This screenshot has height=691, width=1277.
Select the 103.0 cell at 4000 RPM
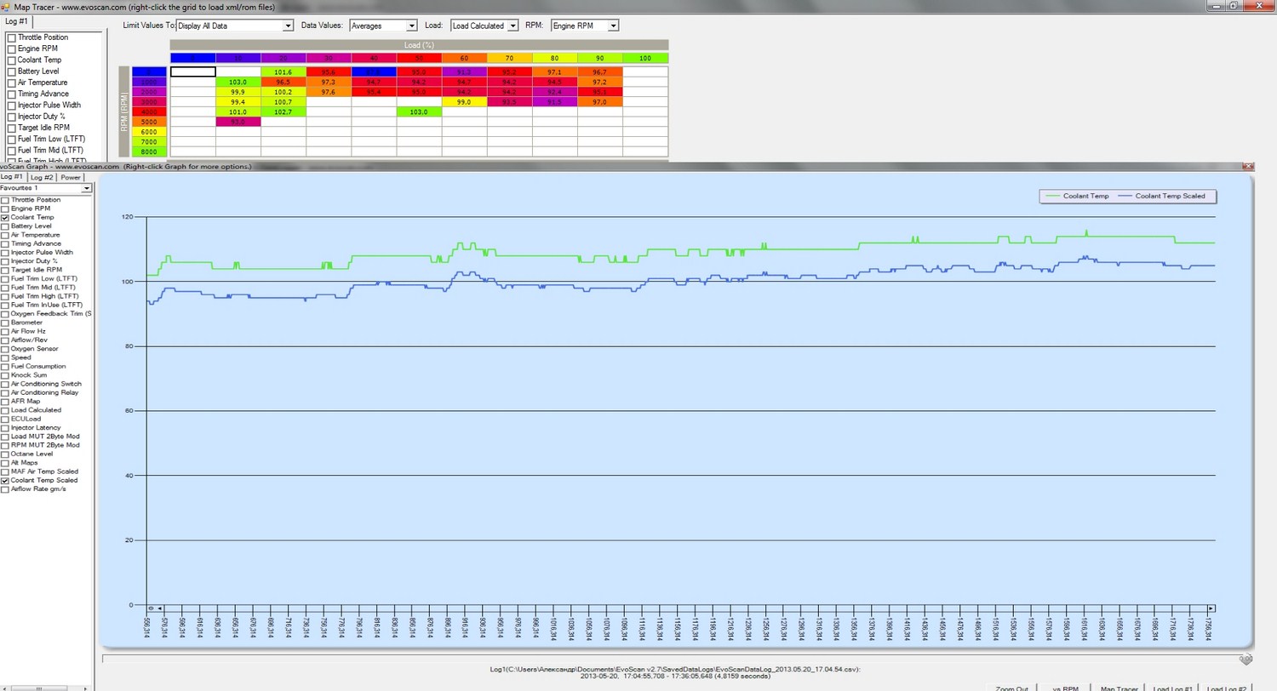pos(418,111)
